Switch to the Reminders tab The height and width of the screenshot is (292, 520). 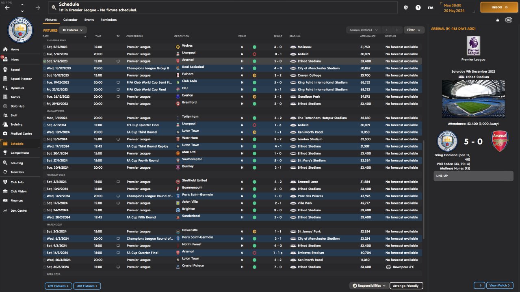tap(108, 20)
